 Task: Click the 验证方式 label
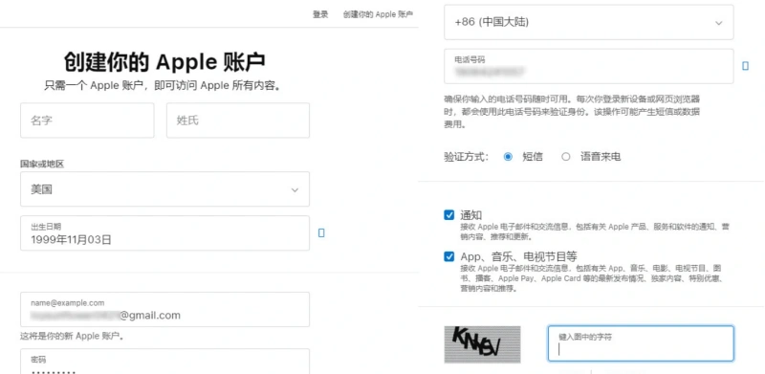(x=466, y=157)
